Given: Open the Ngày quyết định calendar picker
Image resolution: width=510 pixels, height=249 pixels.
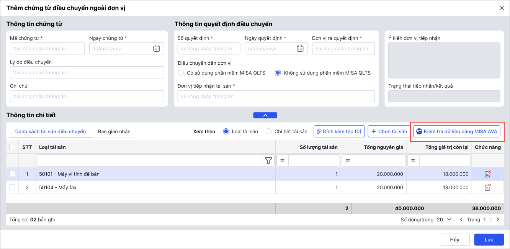Looking at the screenshot, I should click(x=300, y=49).
